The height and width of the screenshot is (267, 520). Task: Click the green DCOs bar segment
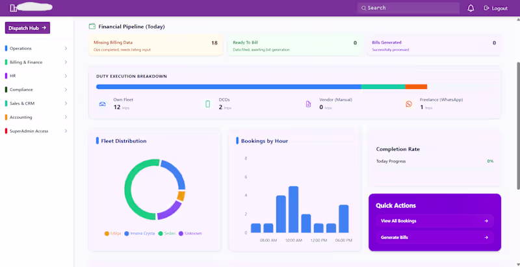click(383, 87)
